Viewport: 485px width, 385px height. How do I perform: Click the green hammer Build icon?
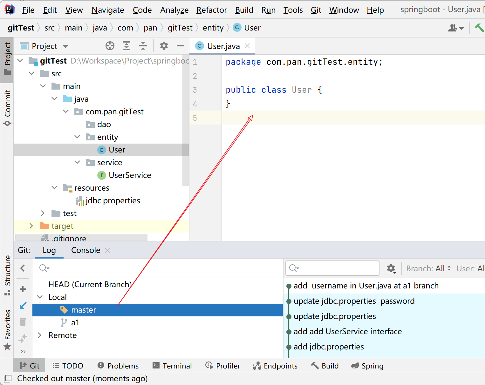click(479, 28)
